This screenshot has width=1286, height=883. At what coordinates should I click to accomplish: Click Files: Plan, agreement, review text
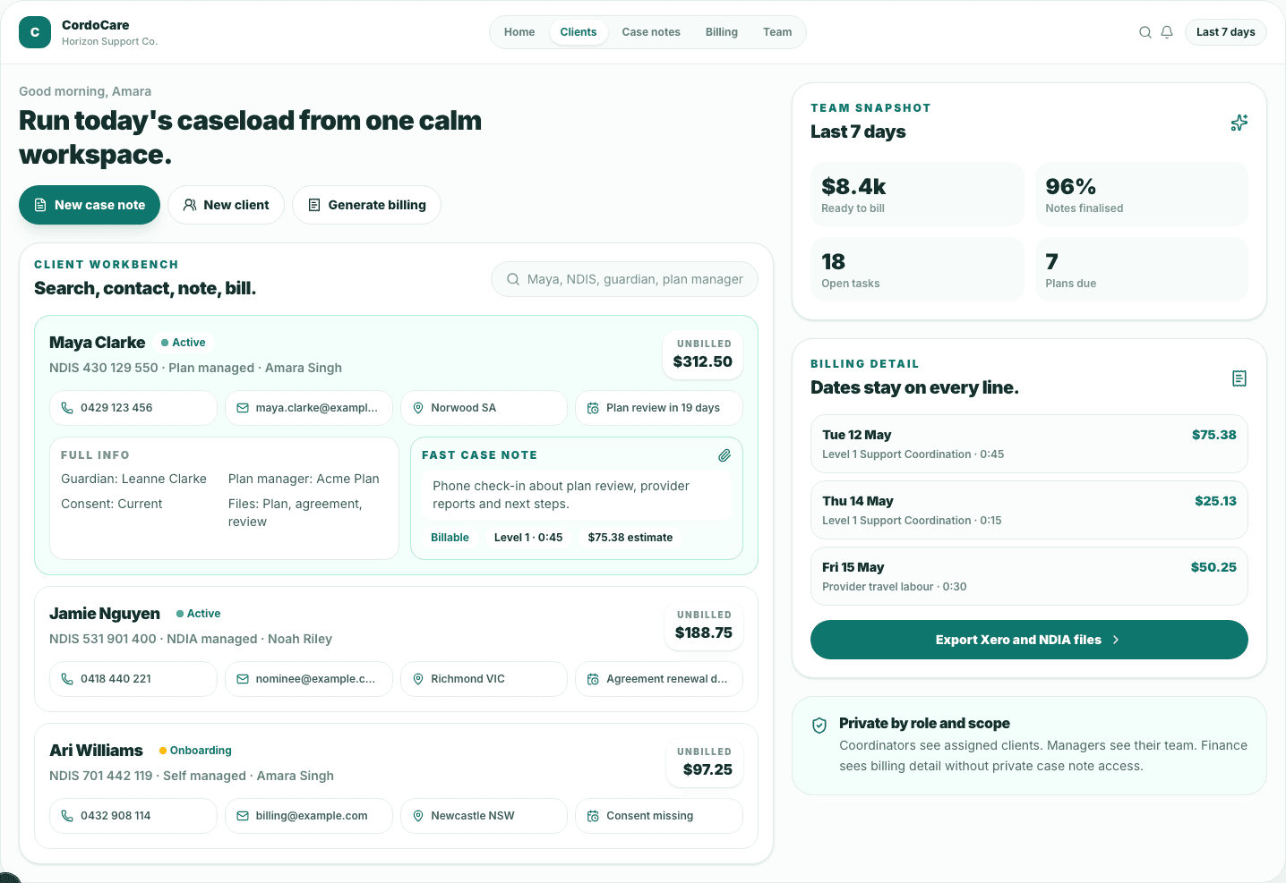tap(296, 513)
